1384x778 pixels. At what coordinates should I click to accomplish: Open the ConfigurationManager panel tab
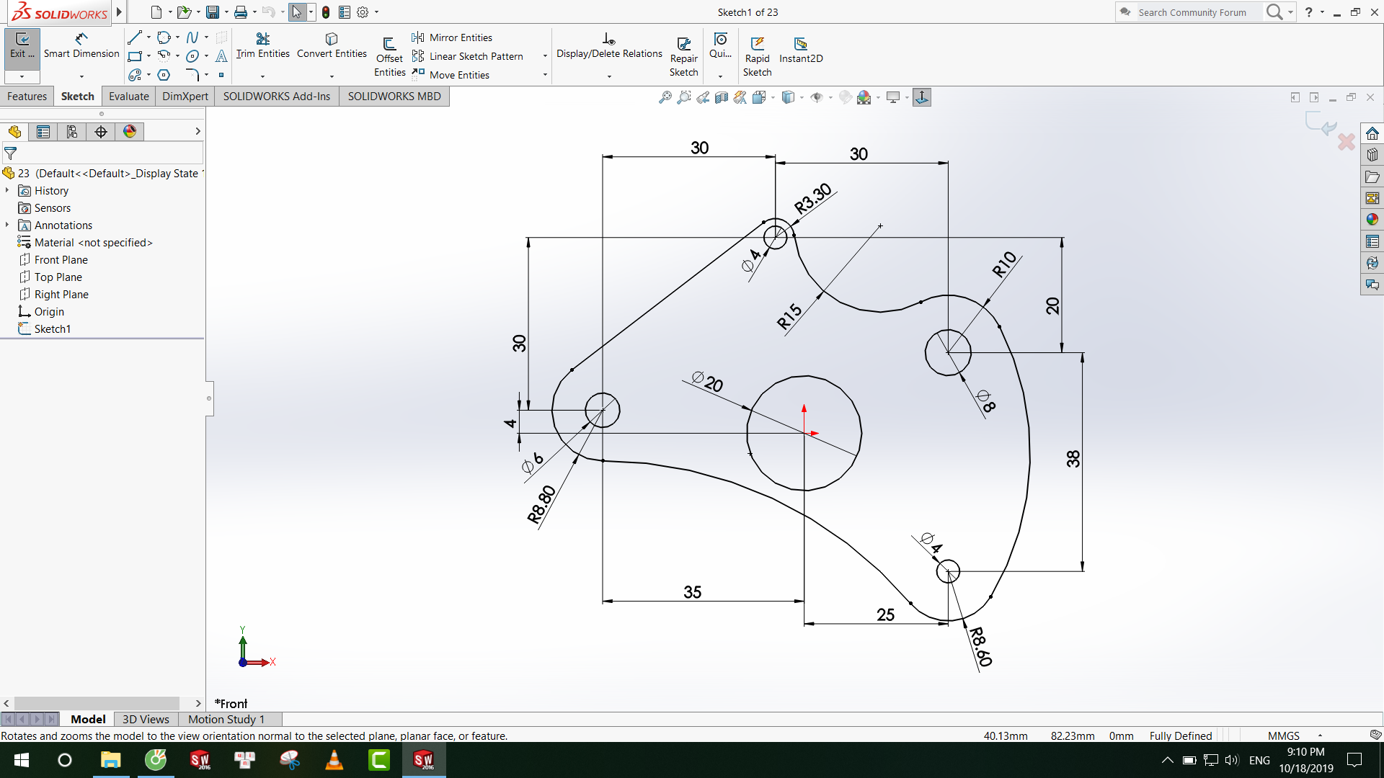pyautogui.click(x=72, y=131)
